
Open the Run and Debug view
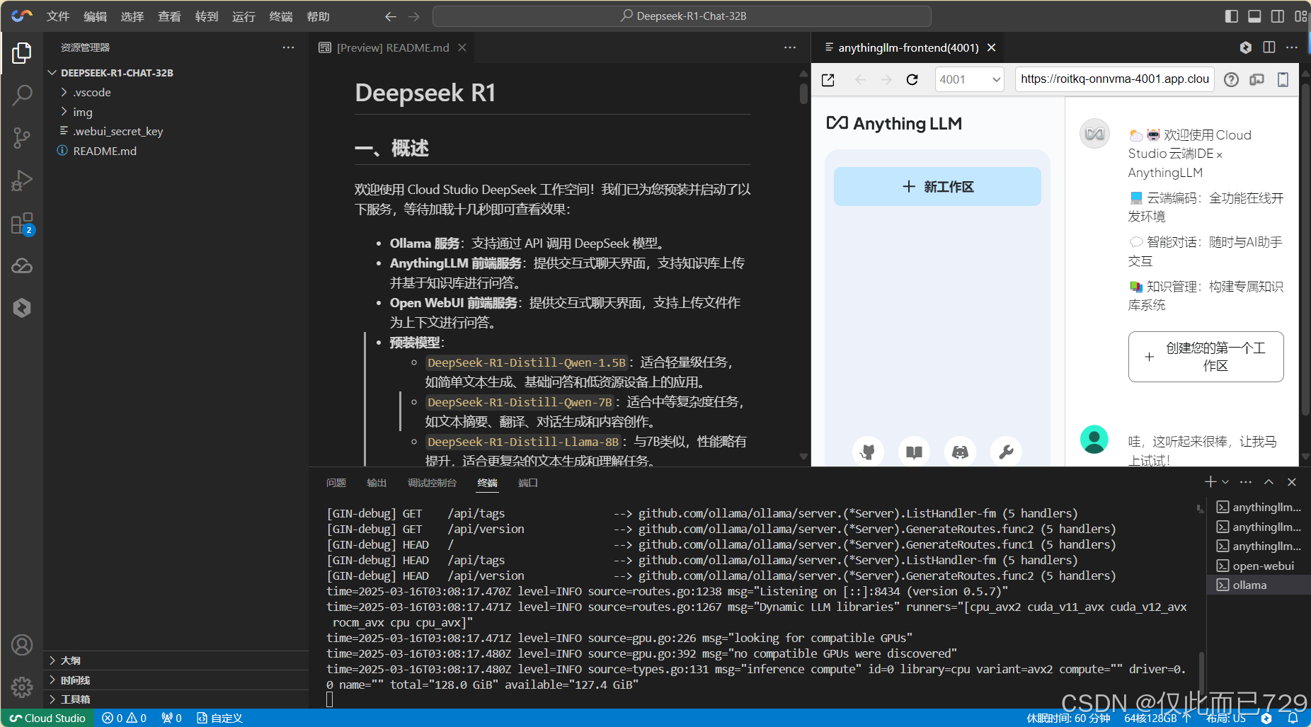(22, 181)
